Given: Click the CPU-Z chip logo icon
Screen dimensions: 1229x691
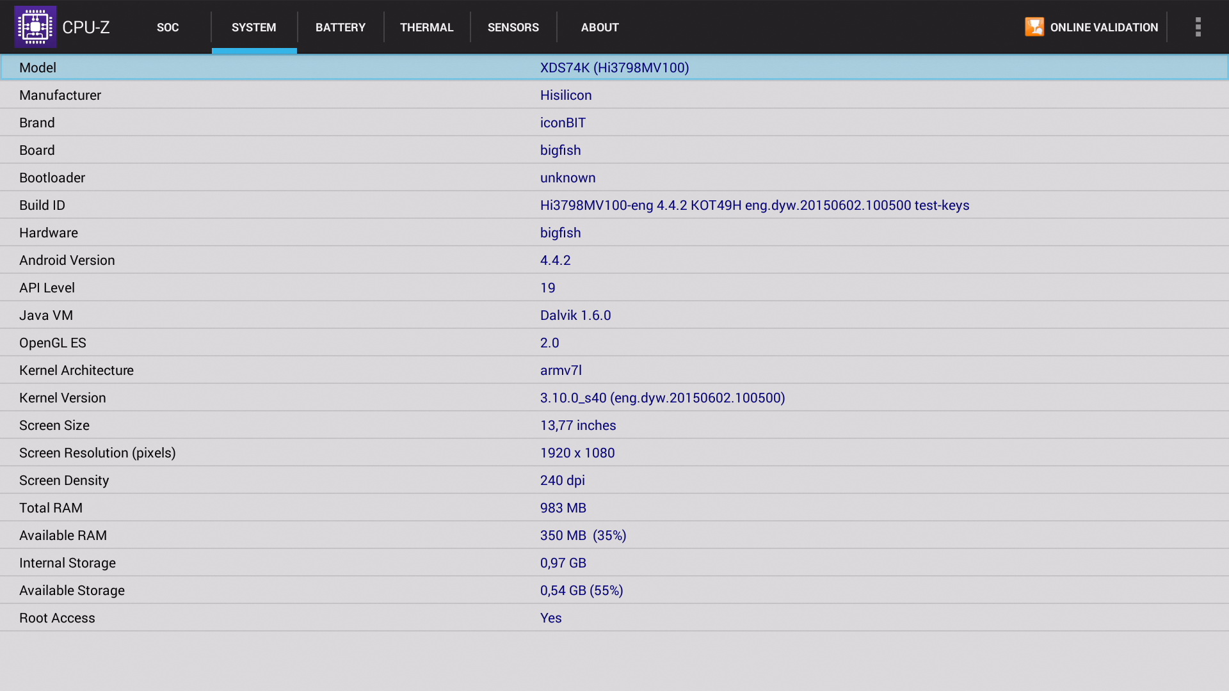Looking at the screenshot, I should click(x=35, y=27).
